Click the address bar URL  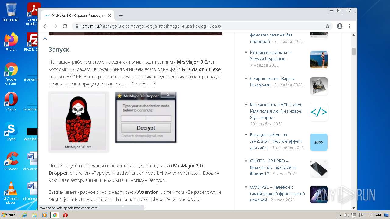pyautogui.click(x=151, y=26)
